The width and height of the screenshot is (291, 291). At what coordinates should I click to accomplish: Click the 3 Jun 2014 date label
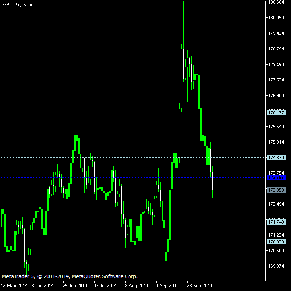(43, 286)
